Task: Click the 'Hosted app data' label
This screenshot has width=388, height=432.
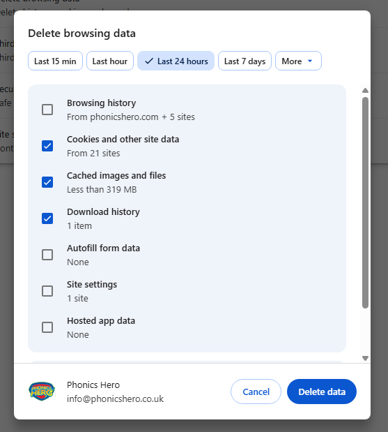Action: pos(101,321)
